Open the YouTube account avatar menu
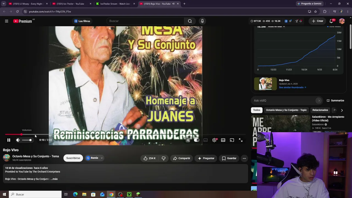352x198 pixels. (342, 21)
